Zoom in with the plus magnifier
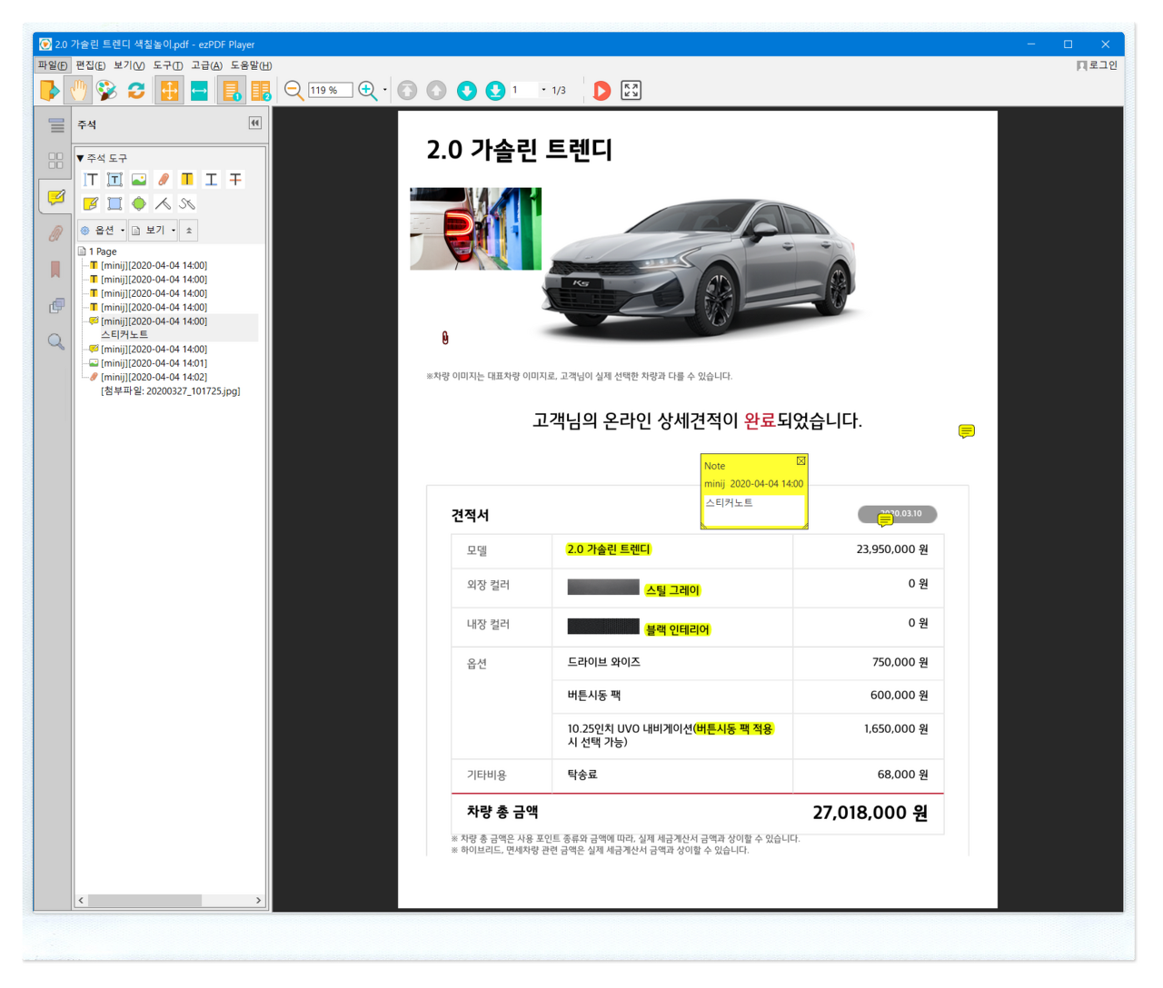This screenshot has width=1163, height=988. pos(368,90)
